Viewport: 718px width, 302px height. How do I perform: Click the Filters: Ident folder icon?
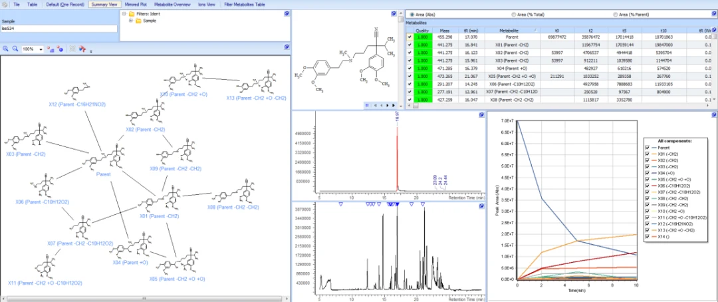tap(132, 14)
